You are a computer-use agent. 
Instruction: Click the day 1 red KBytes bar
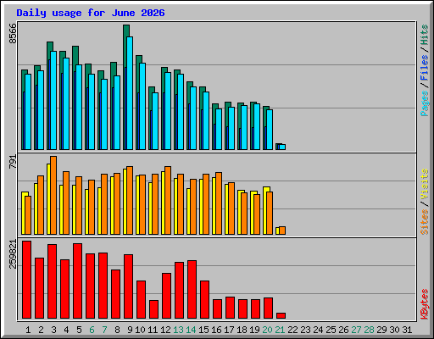click(26, 280)
